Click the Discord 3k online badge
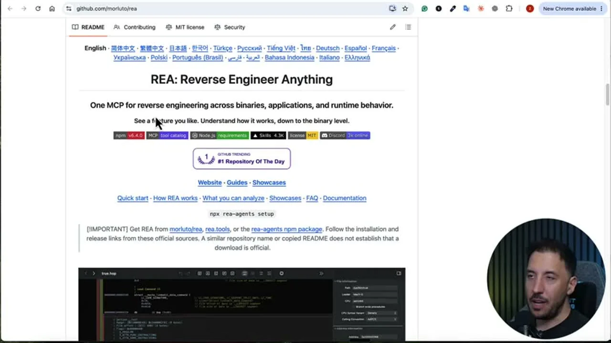The width and height of the screenshot is (611, 343). pyautogui.click(x=345, y=135)
